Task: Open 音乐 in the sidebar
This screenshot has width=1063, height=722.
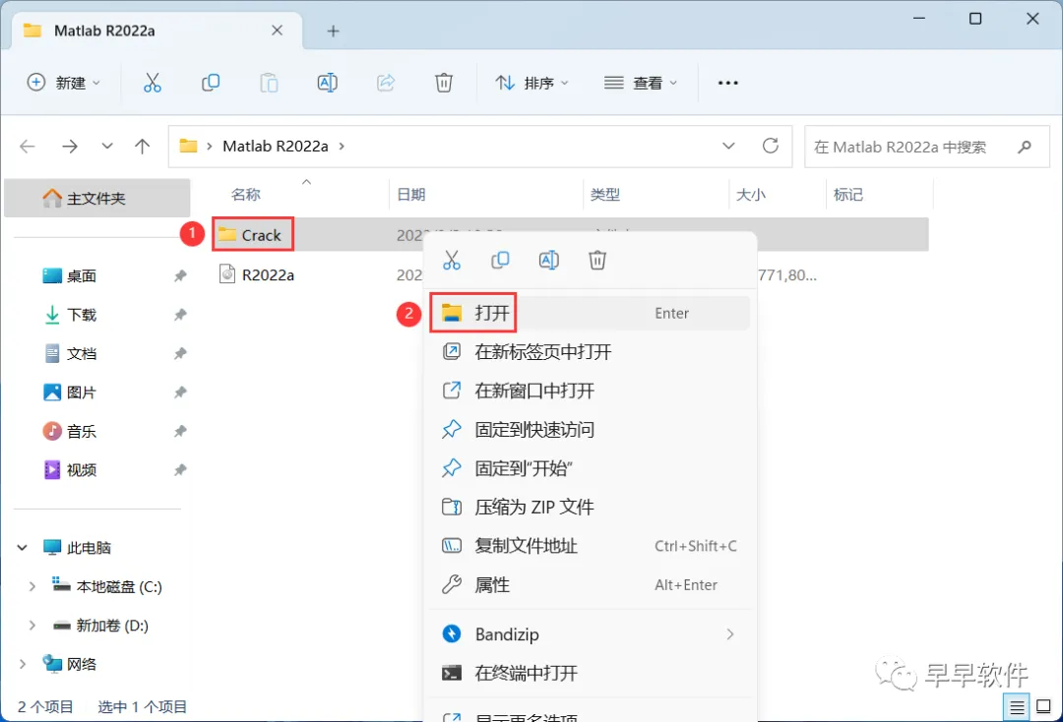Action: point(82,431)
